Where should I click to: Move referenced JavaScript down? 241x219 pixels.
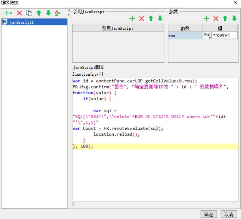click(x=160, y=18)
